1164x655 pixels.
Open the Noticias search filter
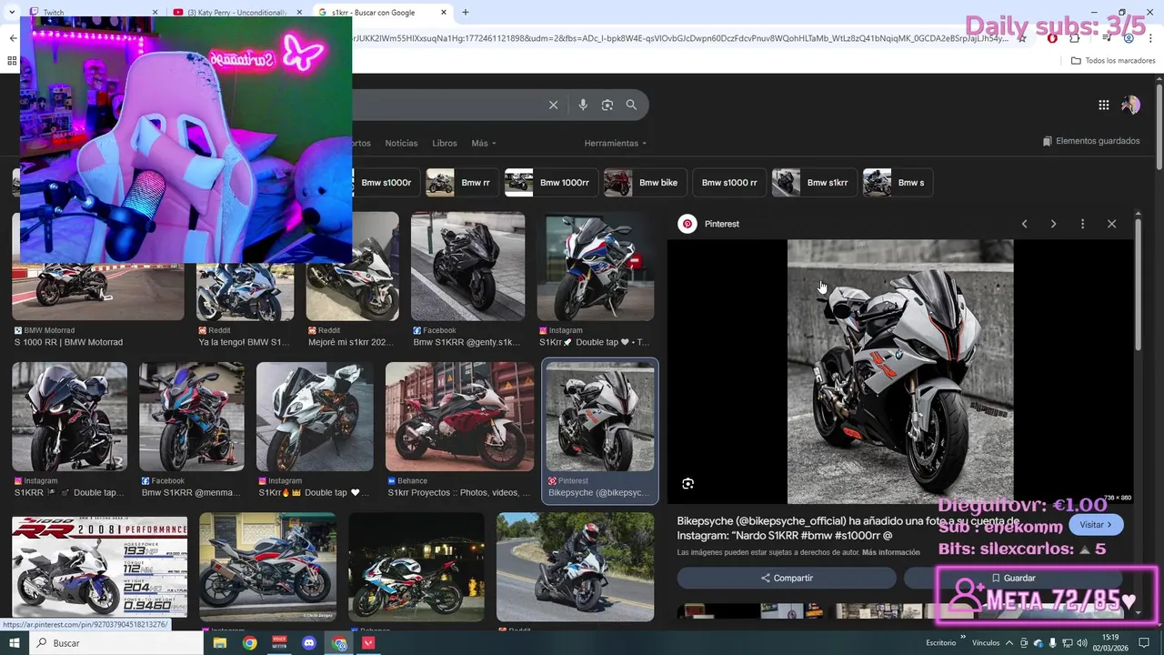click(x=401, y=143)
